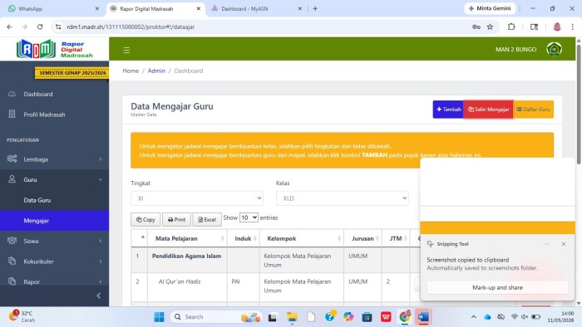582x327 pixels.
Task: Click the Minta Gemini button
Action: [x=490, y=8]
